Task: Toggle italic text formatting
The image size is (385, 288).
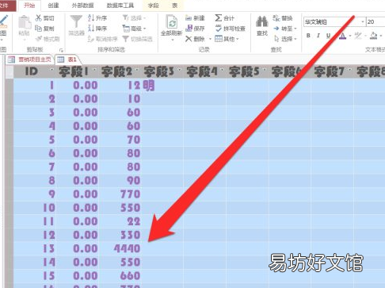Action: point(318,36)
